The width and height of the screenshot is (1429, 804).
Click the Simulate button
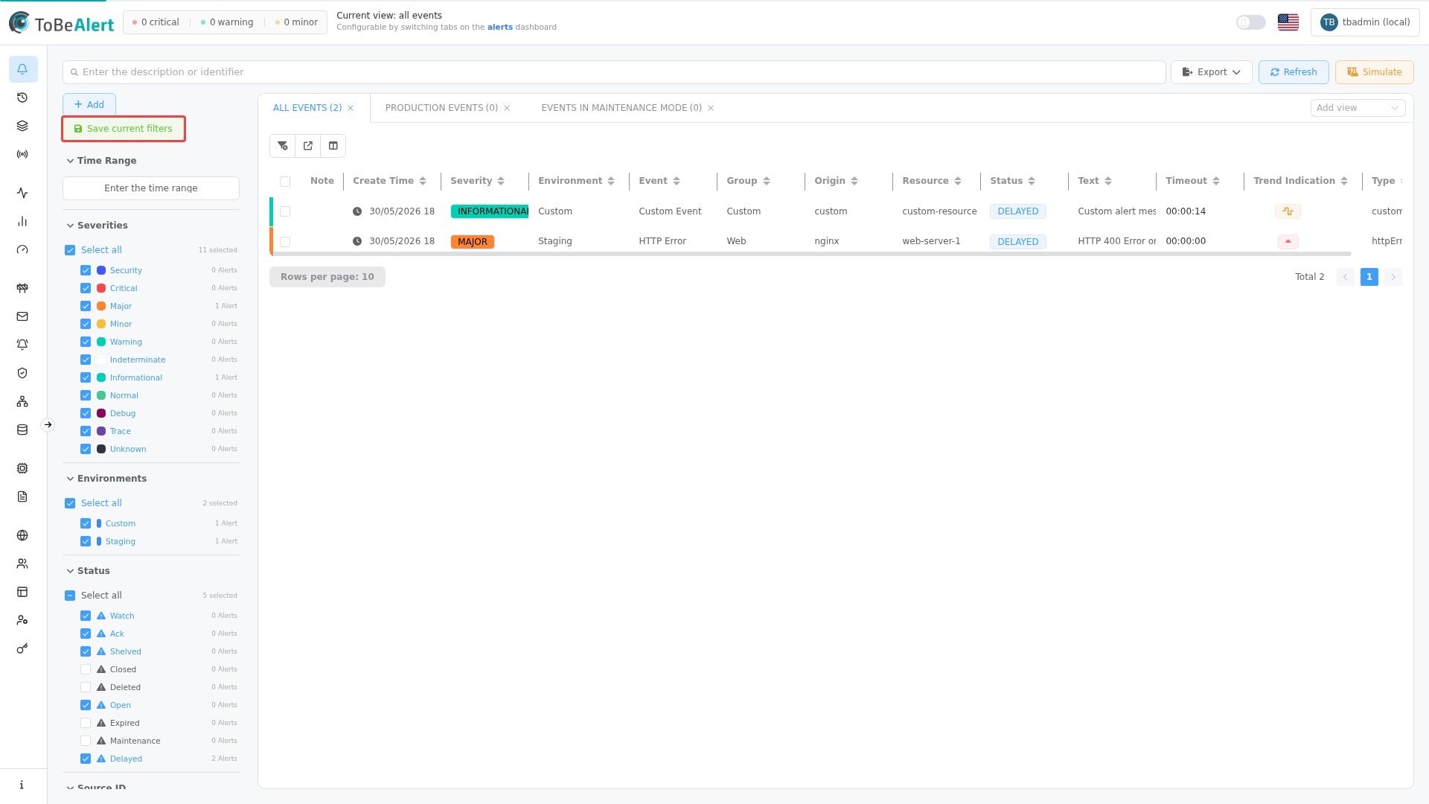pos(1374,72)
